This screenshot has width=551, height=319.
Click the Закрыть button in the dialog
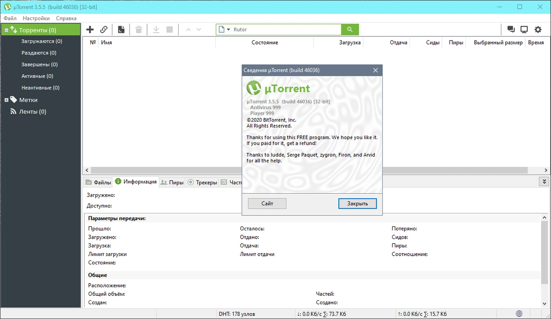tap(357, 203)
